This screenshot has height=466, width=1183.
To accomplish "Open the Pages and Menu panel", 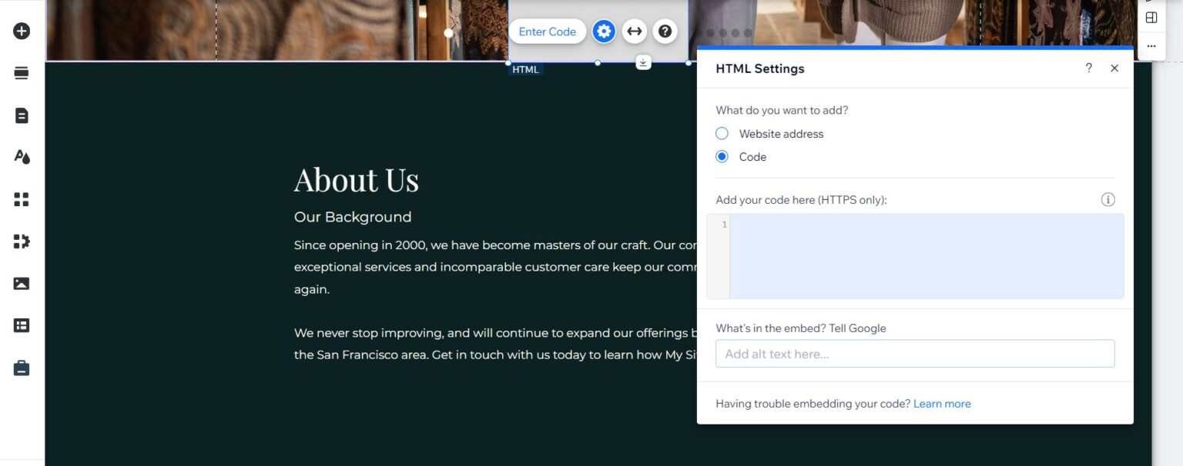I will point(21,114).
